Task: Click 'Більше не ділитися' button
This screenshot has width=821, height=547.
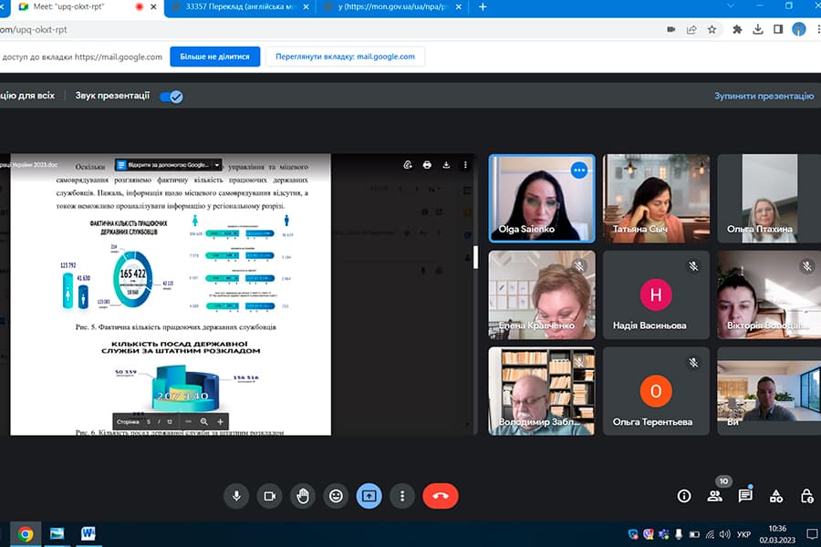Action: [214, 57]
